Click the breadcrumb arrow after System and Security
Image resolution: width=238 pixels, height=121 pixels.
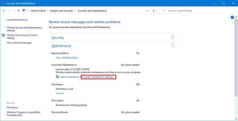click(x=75, y=11)
